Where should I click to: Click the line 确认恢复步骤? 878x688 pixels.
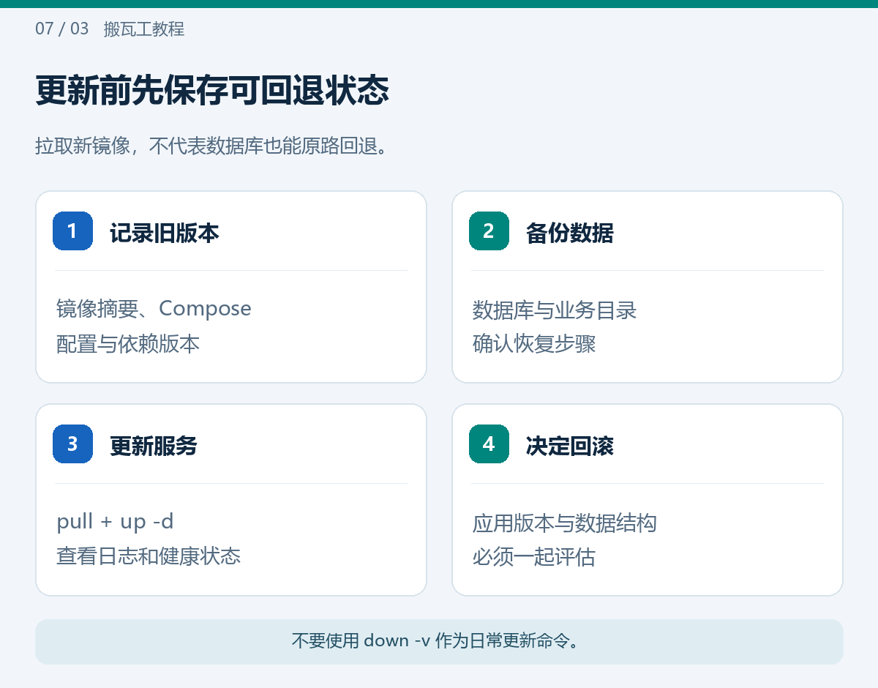coord(534,343)
